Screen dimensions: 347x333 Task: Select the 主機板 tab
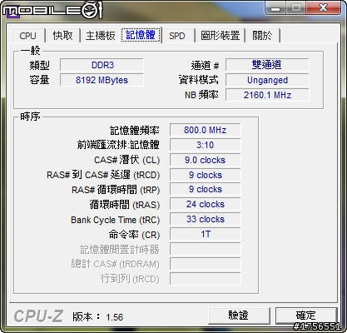click(x=100, y=36)
